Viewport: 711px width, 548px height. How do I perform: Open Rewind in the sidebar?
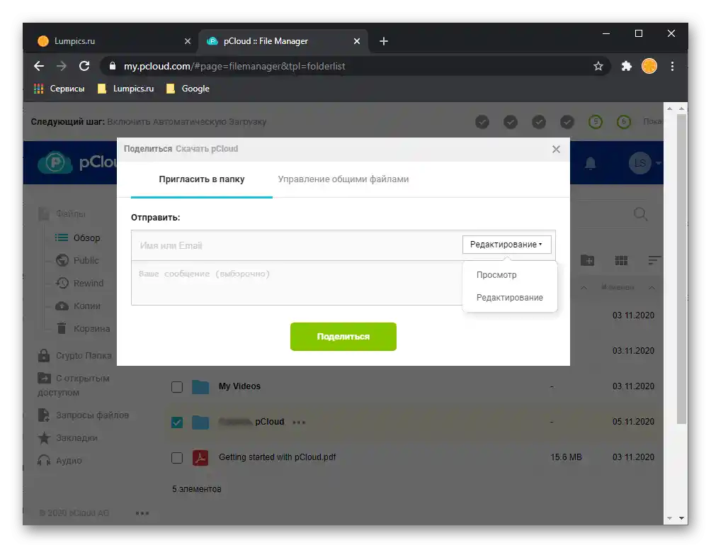point(80,284)
